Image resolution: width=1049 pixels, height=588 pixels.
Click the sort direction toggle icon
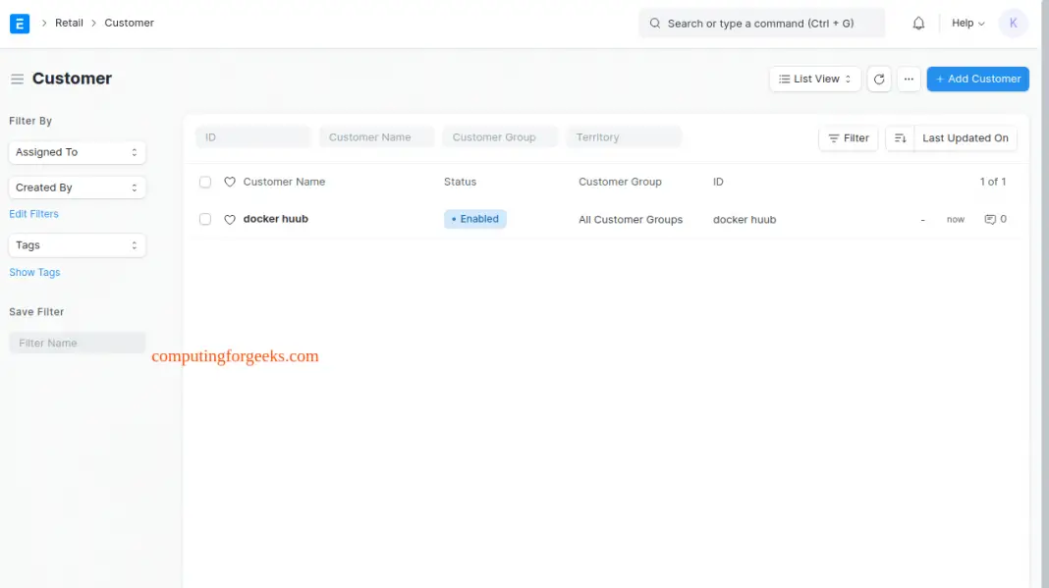(900, 138)
